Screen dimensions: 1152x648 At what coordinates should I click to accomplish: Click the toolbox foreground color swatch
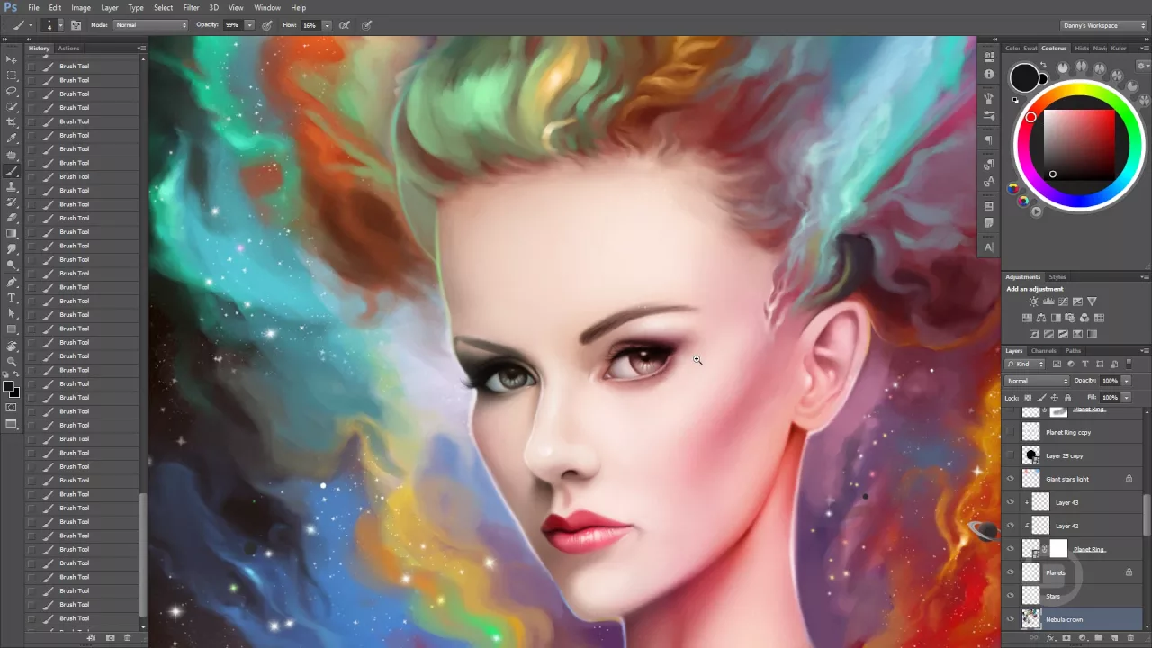coord(8,387)
